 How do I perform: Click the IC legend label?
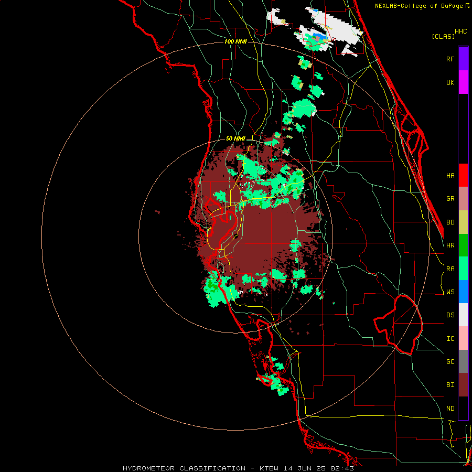tap(450, 339)
